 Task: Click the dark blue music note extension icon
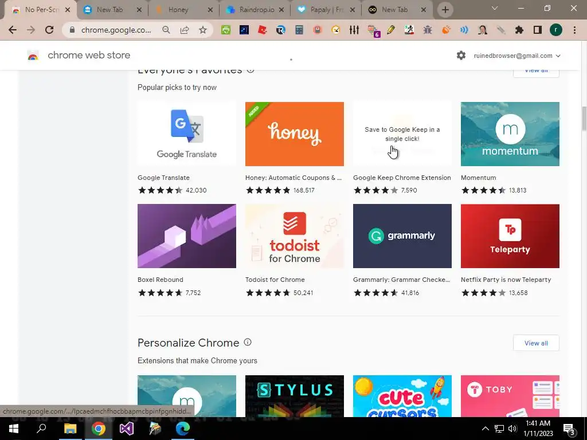(x=244, y=30)
